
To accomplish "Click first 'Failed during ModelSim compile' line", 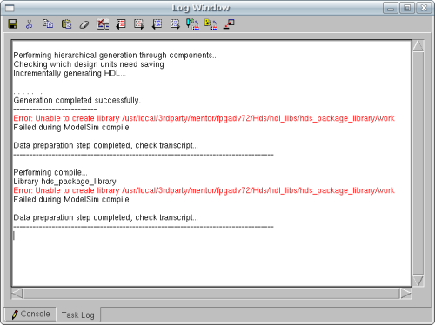I will pos(71,128).
